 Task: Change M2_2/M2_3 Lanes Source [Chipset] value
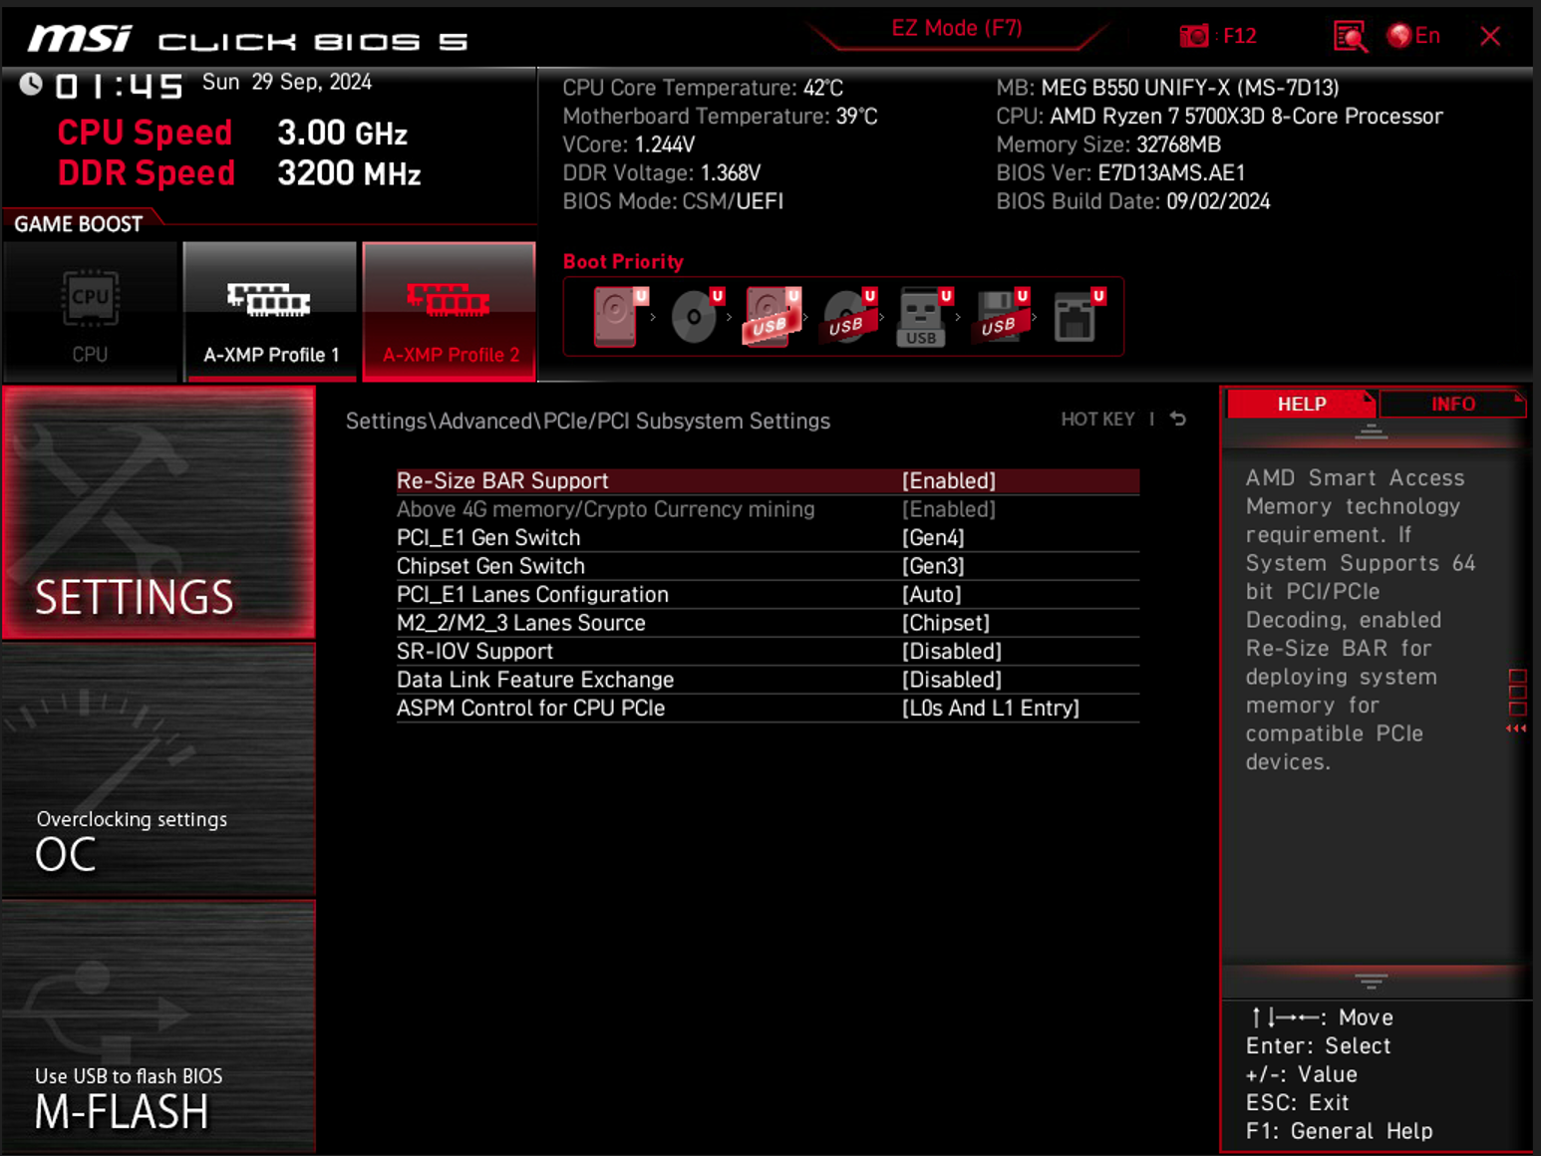946,623
